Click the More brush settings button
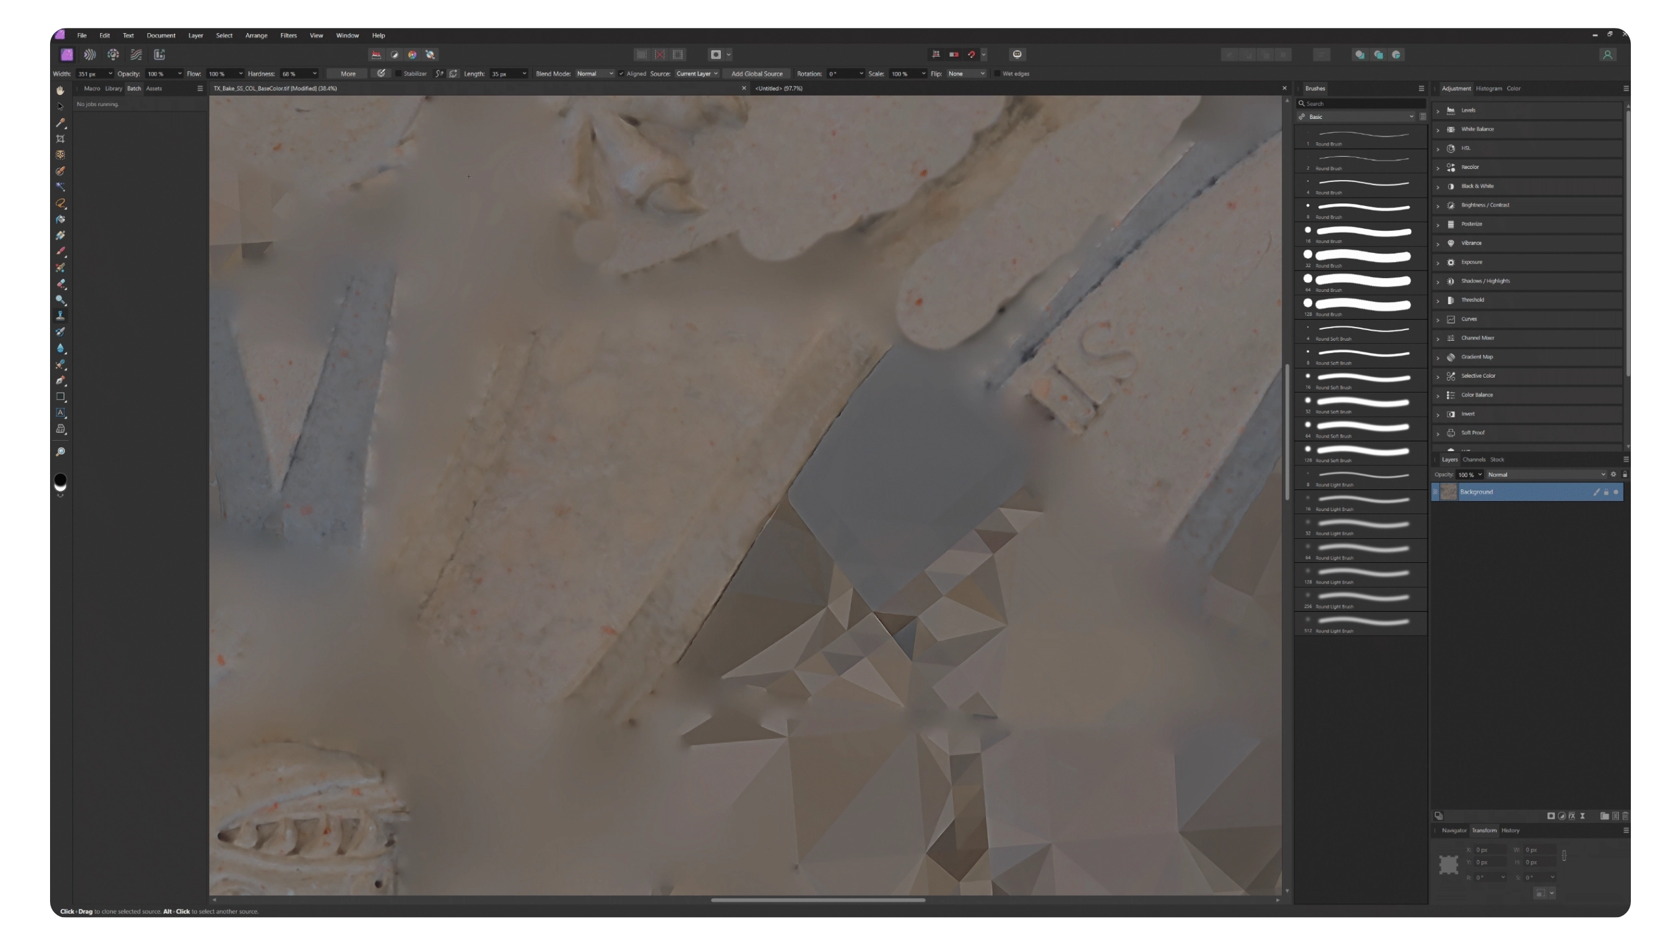1664x936 pixels. 348,73
